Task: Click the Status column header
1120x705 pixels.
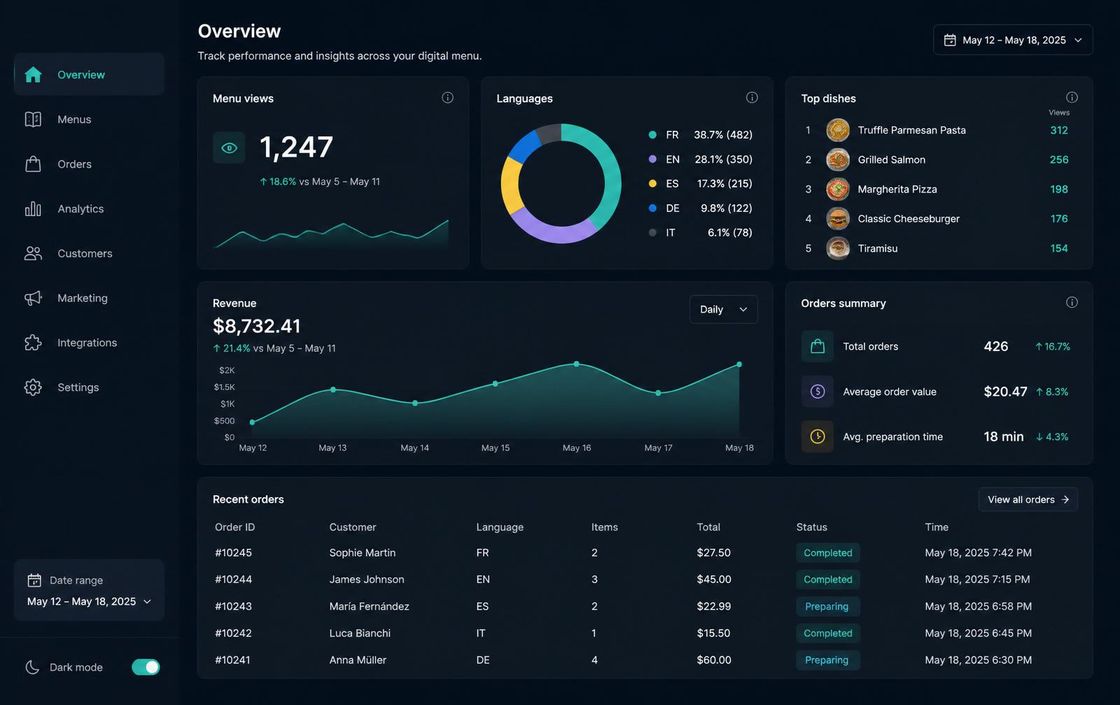Action: click(812, 527)
